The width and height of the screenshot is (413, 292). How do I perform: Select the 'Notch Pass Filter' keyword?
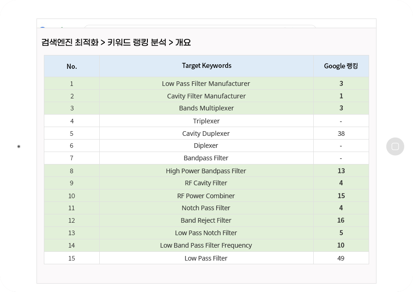pyautogui.click(x=206, y=208)
